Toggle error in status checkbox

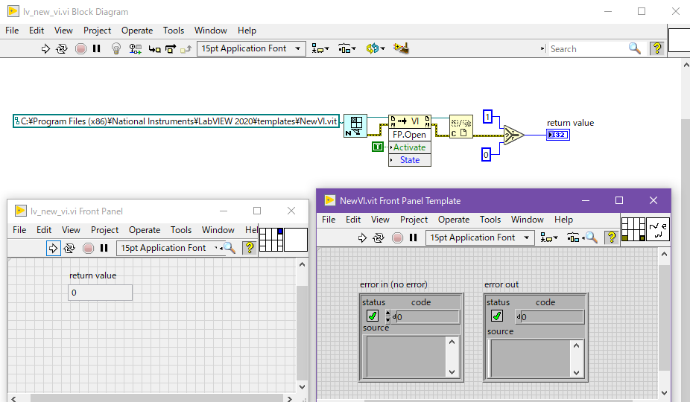tap(373, 316)
